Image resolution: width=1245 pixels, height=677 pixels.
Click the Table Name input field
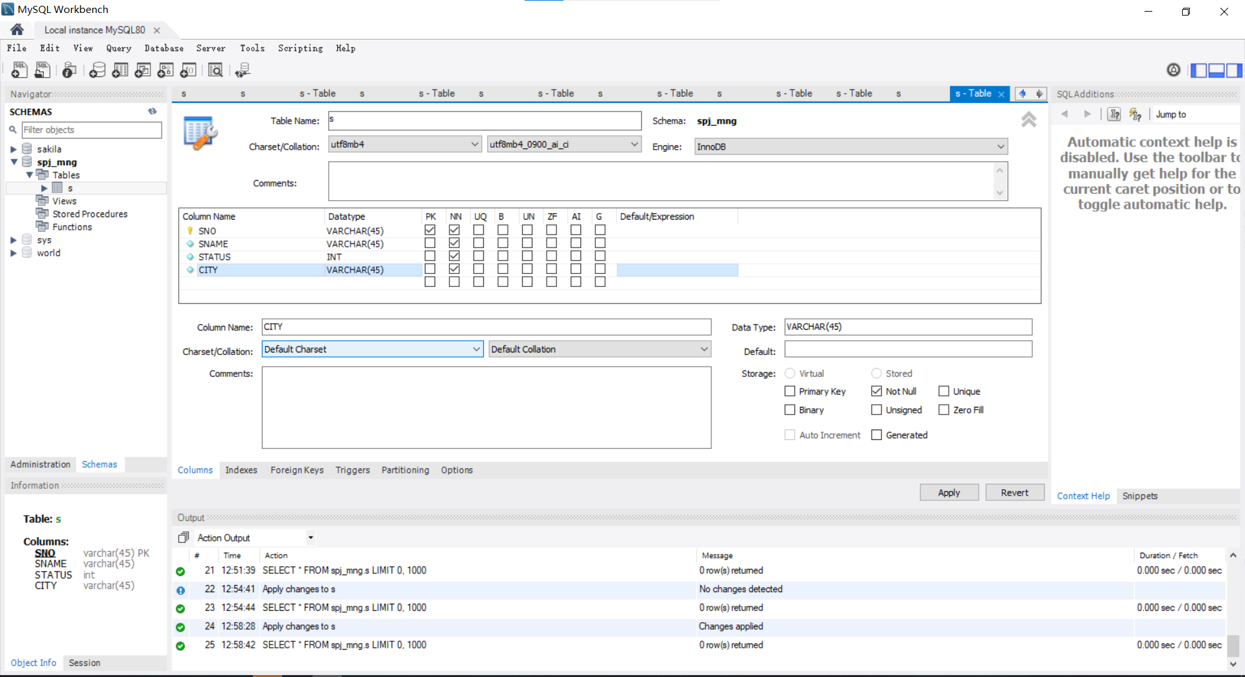coord(484,120)
